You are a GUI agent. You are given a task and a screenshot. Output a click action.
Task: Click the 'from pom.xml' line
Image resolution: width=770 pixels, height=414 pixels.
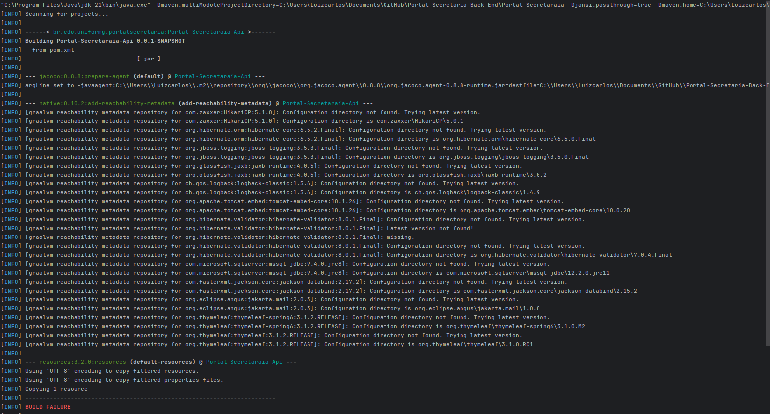[x=38, y=50]
